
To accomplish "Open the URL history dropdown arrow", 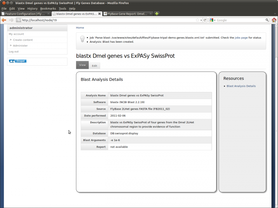I will pos(201,20).
